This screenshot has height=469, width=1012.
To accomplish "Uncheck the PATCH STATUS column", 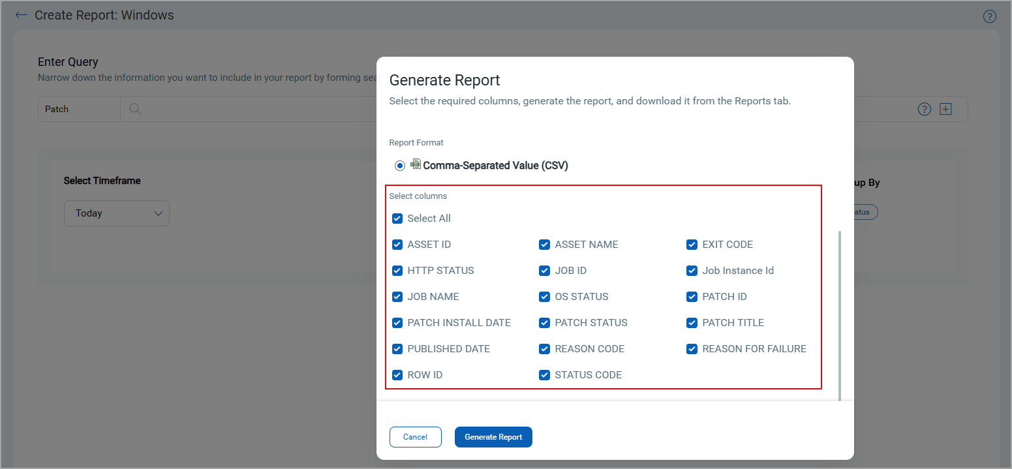I will tap(545, 323).
